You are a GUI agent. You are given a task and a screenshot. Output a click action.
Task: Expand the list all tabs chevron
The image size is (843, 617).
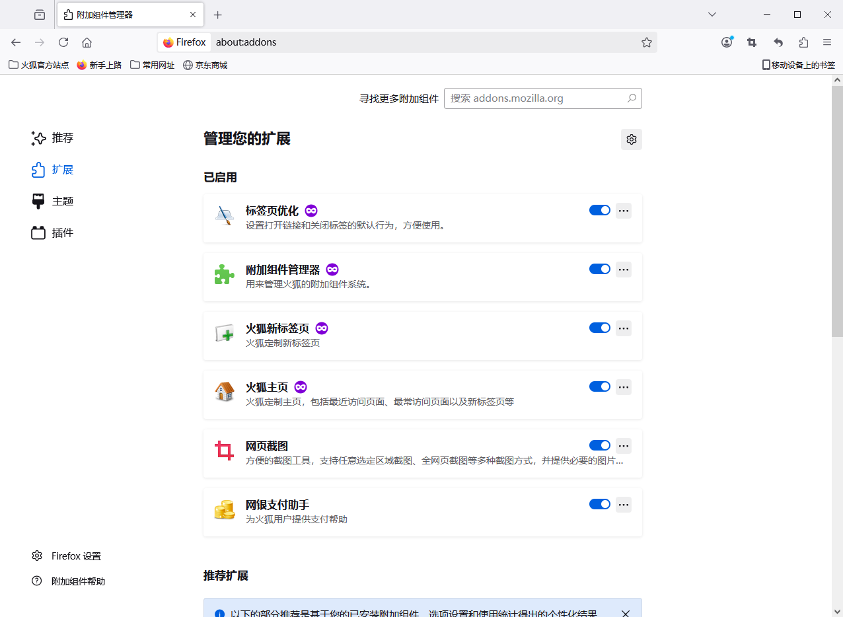712,15
